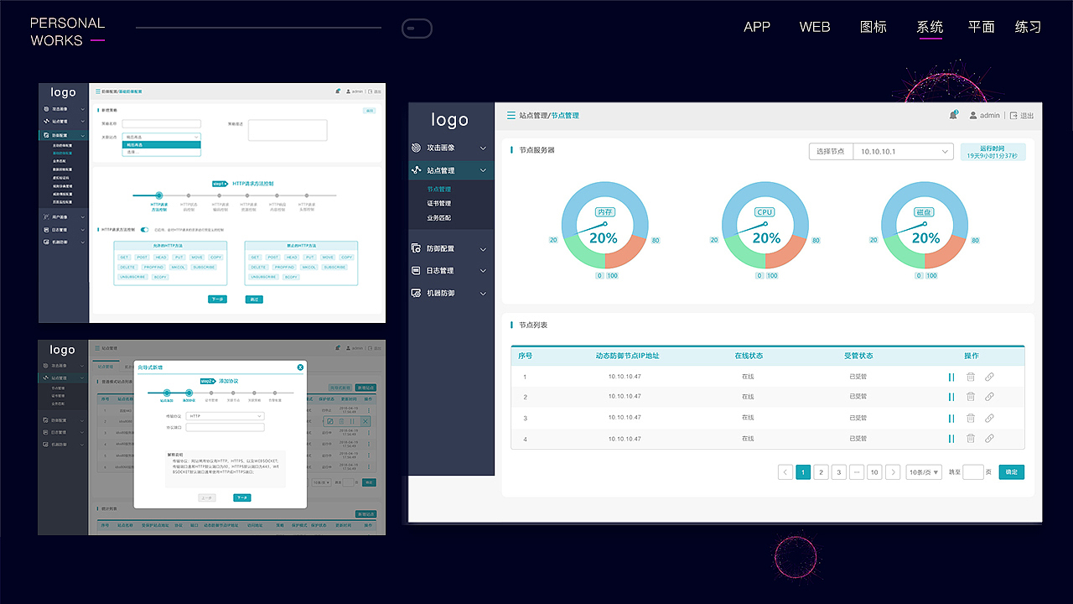This screenshot has width=1073, height=604.
Task: Select page 2 in node list pagination
Action: tap(822, 472)
